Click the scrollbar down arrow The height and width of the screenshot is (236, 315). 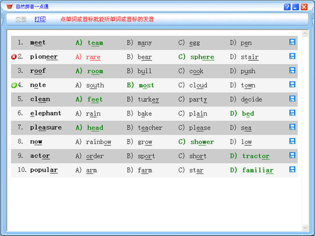tap(305, 228)
